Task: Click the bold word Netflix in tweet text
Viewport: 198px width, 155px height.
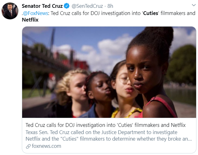Action: coord(31,20)
